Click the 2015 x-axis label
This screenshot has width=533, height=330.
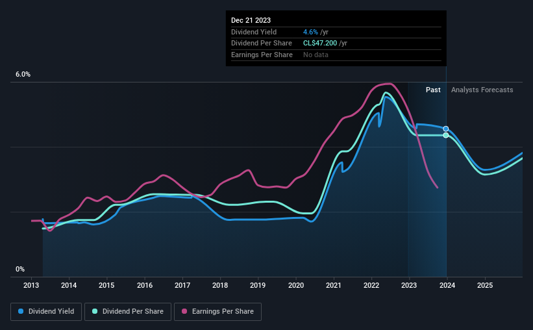106,285
